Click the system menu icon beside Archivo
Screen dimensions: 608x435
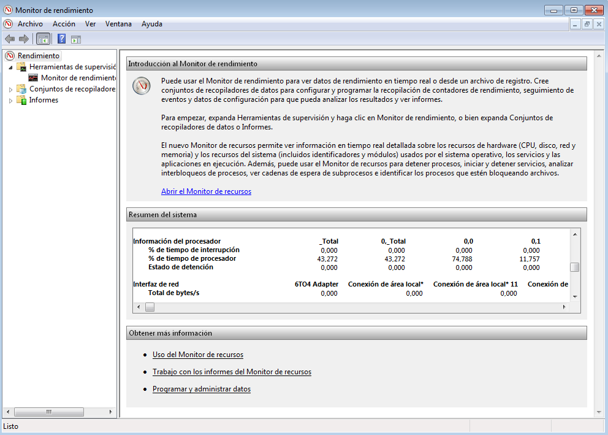tap(8, 24)
